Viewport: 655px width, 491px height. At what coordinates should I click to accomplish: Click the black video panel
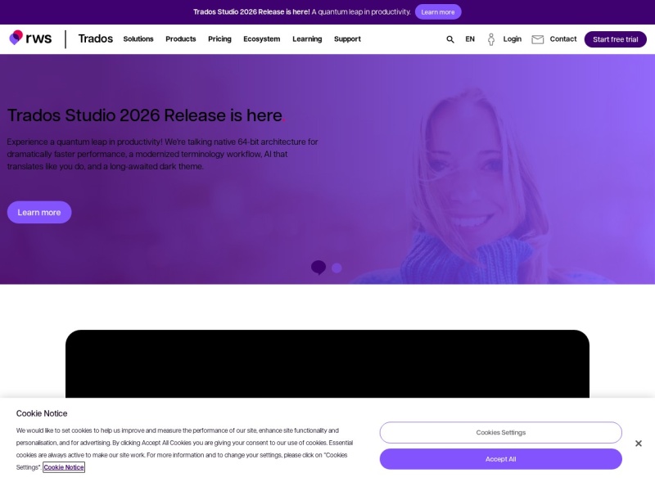pos(327,363)
